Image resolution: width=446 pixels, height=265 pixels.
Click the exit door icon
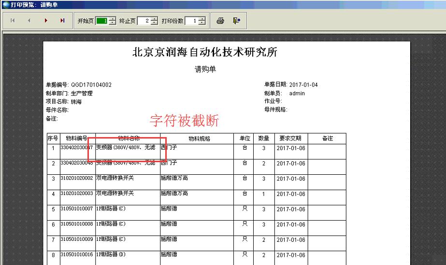click(236, 21)
